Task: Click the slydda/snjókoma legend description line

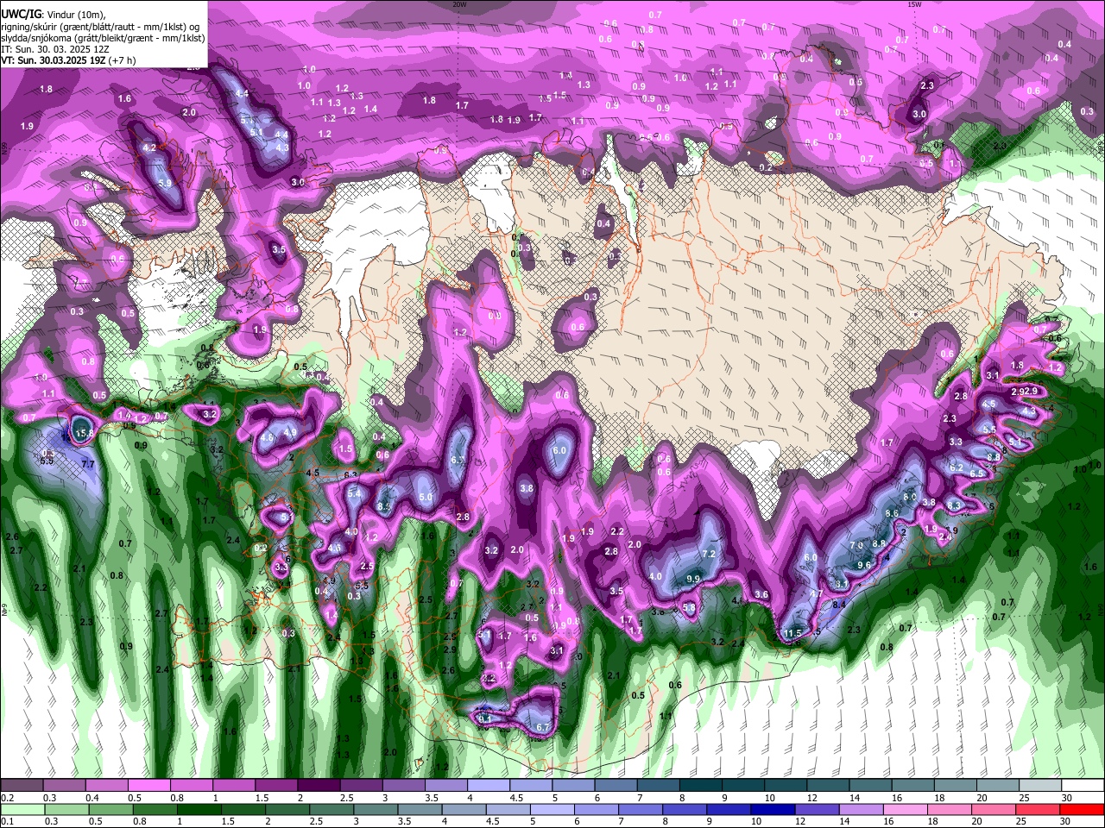Action: point(102,37)
